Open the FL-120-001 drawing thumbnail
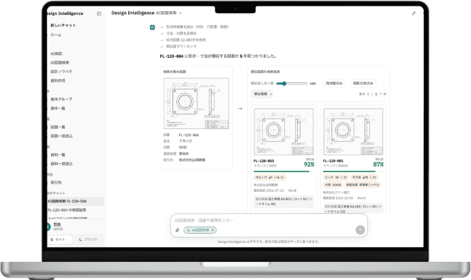This screenshot has width=471, height=280. (x=353, y=132)
